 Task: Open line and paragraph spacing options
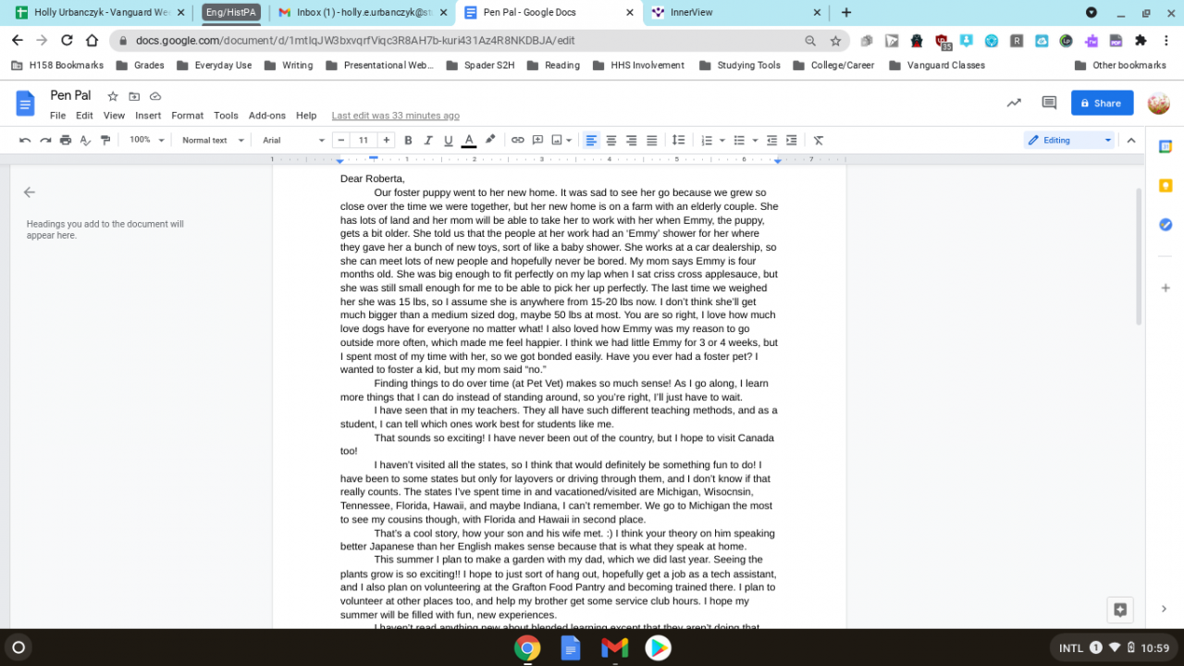coord(678,141)
